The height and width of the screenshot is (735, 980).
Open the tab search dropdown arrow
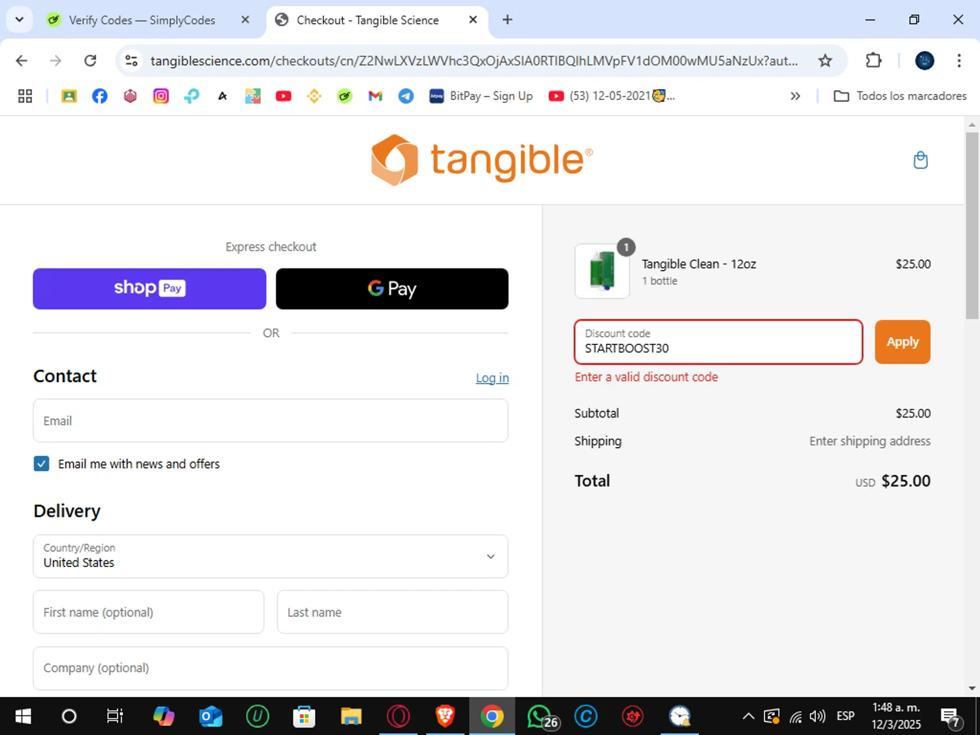[20, 20]
